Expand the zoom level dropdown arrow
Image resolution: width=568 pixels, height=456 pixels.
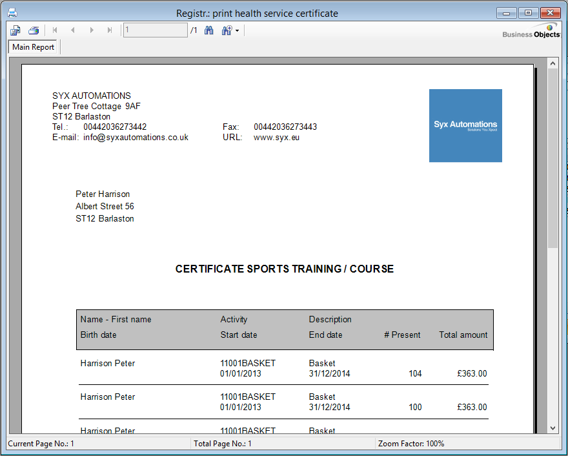(238, 31)
